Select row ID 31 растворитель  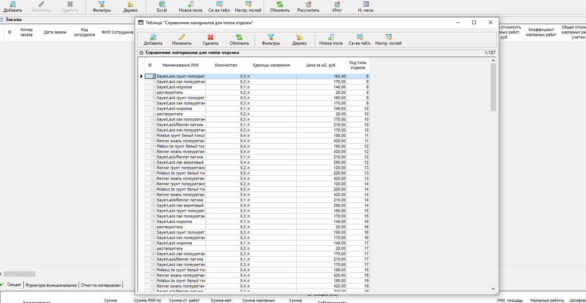(x=257, y=227)
